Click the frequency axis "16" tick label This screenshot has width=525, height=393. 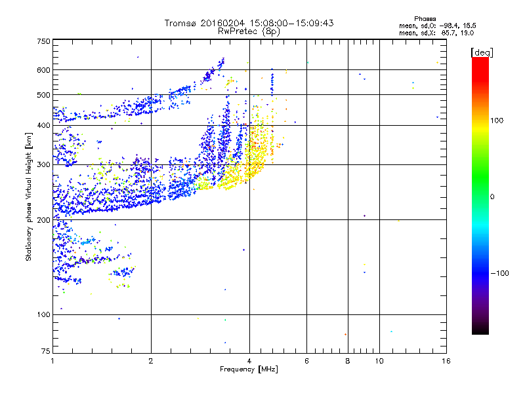[446, 361]
